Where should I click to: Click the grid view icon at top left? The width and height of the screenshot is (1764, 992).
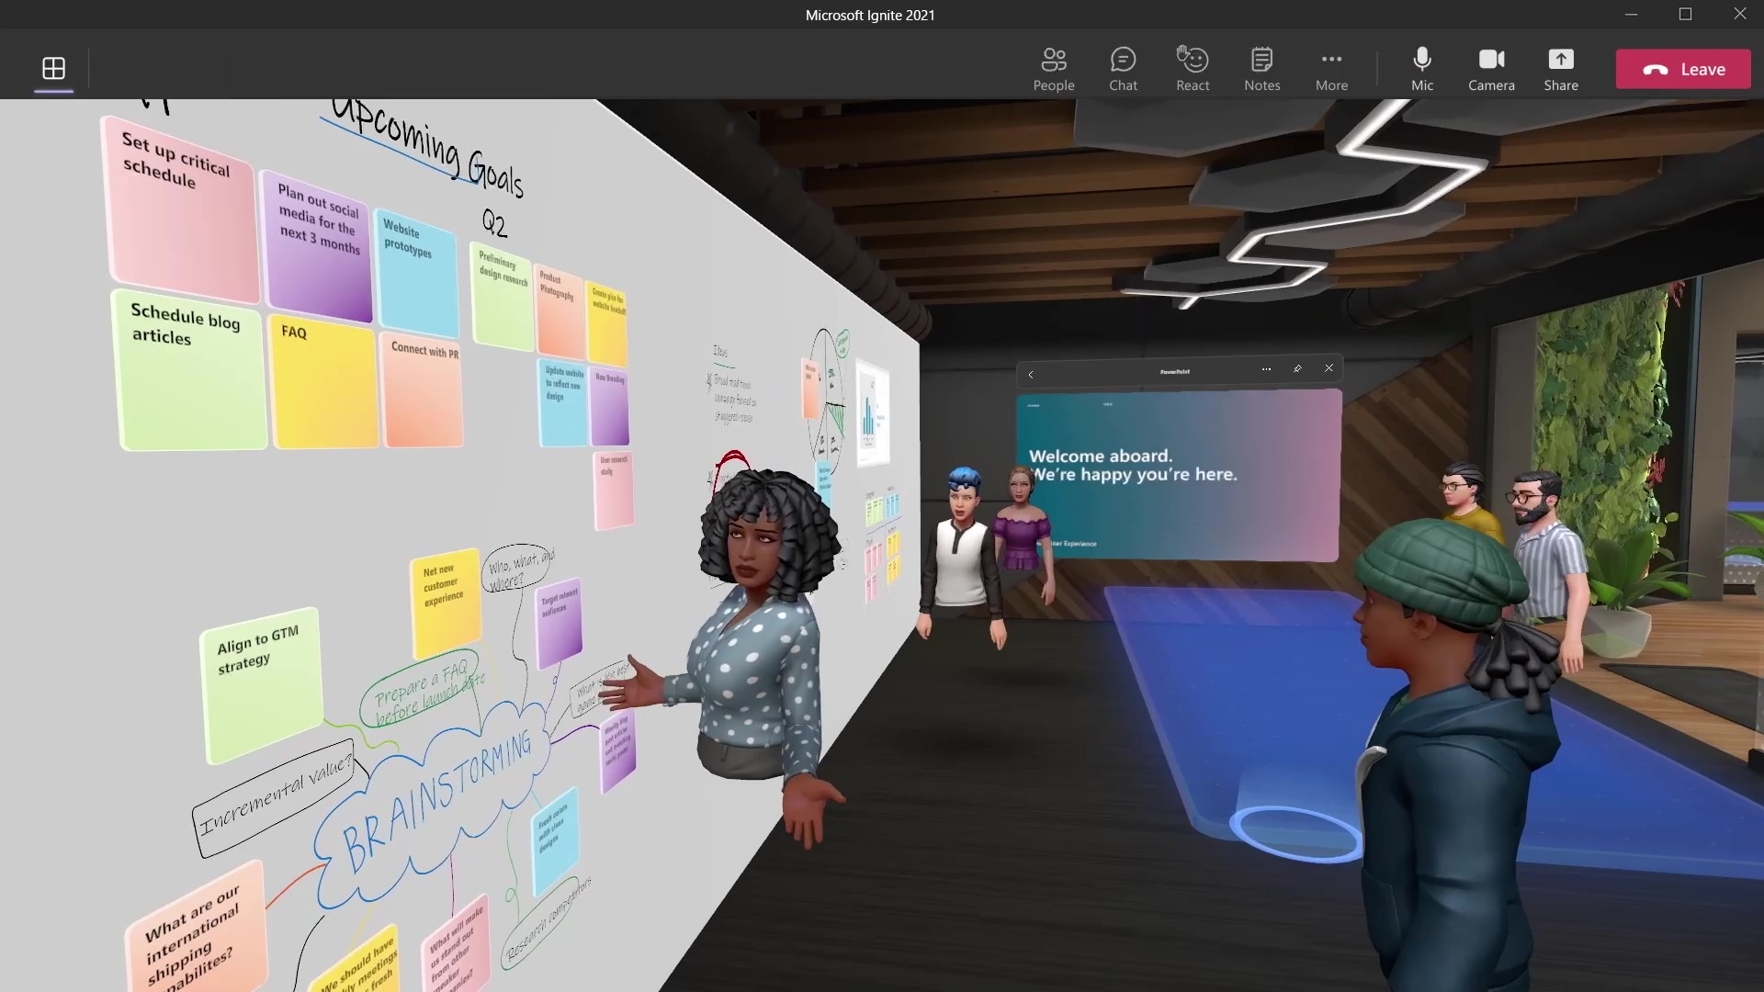[x=53, y=68]
